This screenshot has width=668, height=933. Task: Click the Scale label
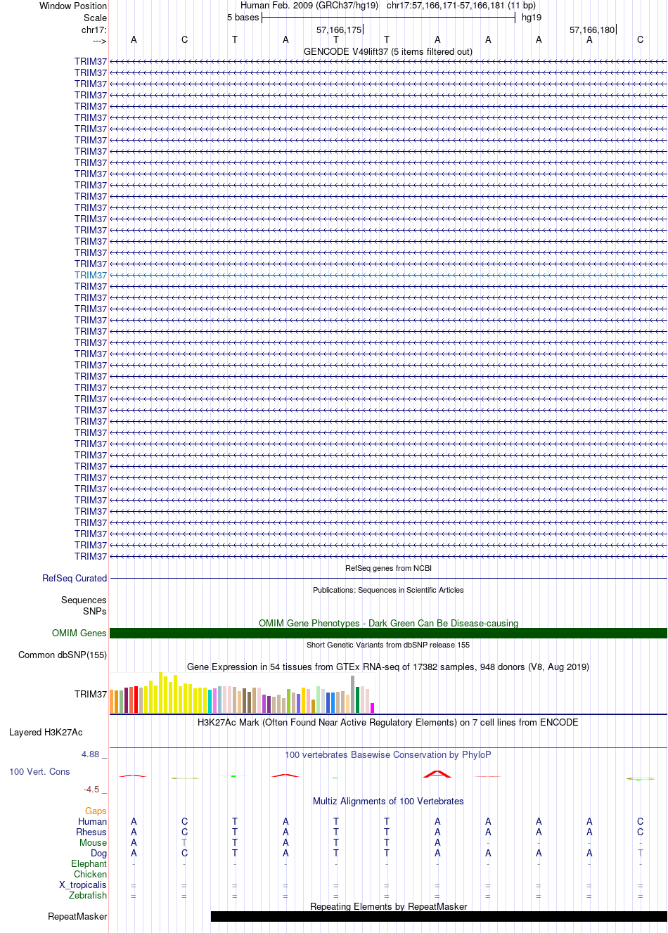[x=95, y=18]
